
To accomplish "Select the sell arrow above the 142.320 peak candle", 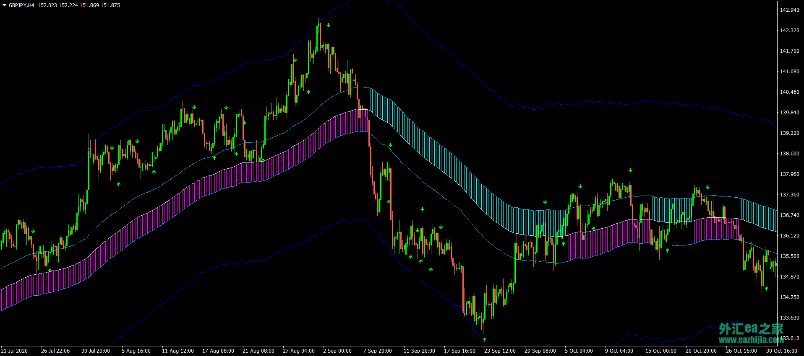I will (x=329, y=25).
